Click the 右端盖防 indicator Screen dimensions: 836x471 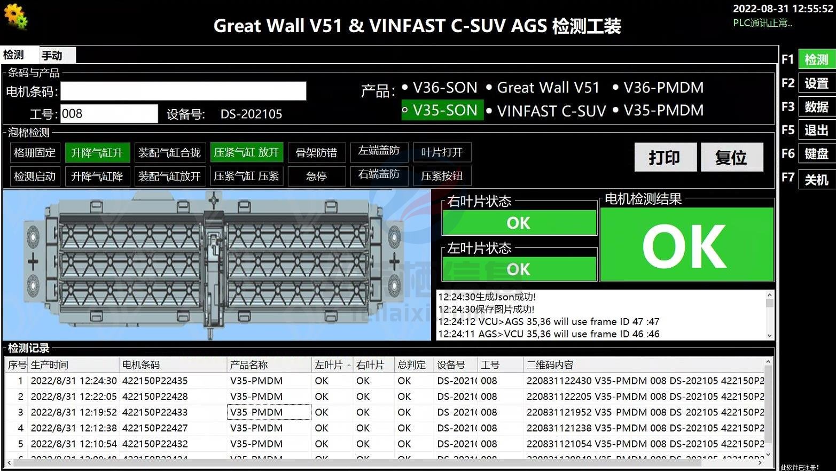click(x=379, y=175)
